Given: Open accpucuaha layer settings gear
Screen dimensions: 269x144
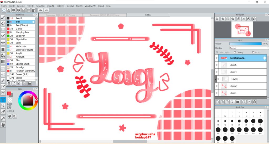Looking at the screenshot, I should pos(264,58).
